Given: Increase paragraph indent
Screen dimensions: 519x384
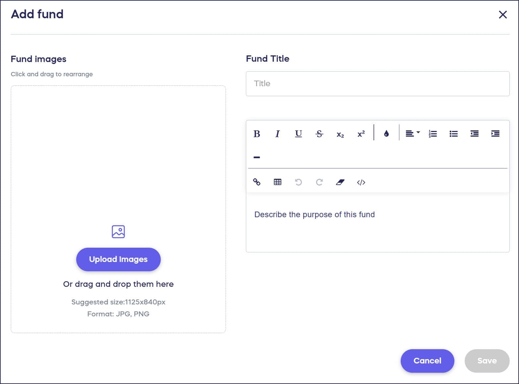Looking at the screenshot, I should [495, 134].
